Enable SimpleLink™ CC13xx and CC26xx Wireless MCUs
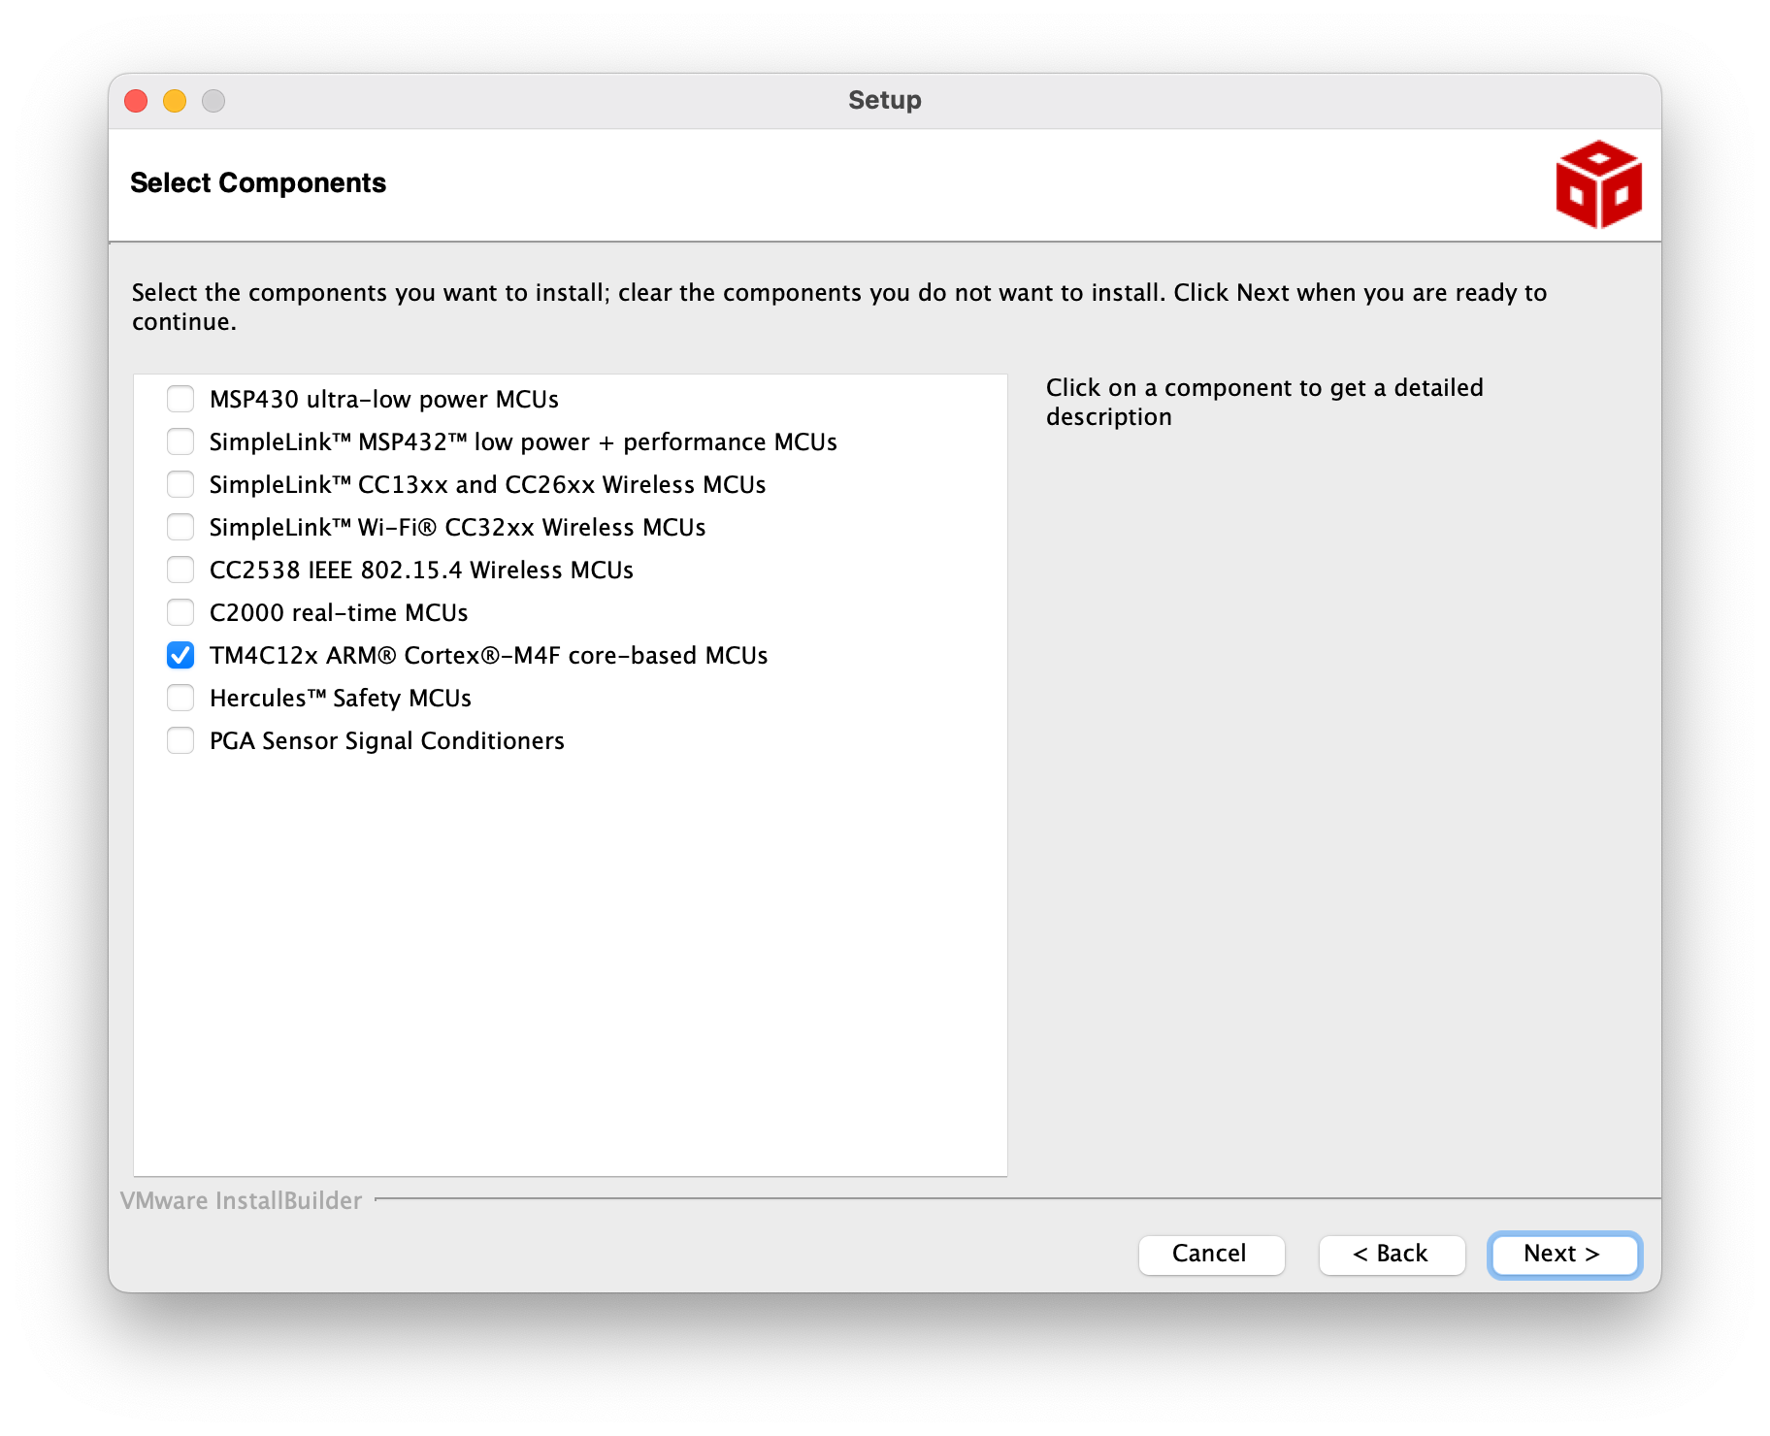 pyautogui.click(x=180, y=484)
